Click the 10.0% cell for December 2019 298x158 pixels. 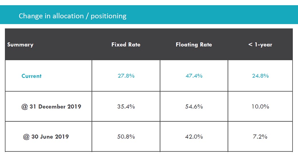[260, 107]
